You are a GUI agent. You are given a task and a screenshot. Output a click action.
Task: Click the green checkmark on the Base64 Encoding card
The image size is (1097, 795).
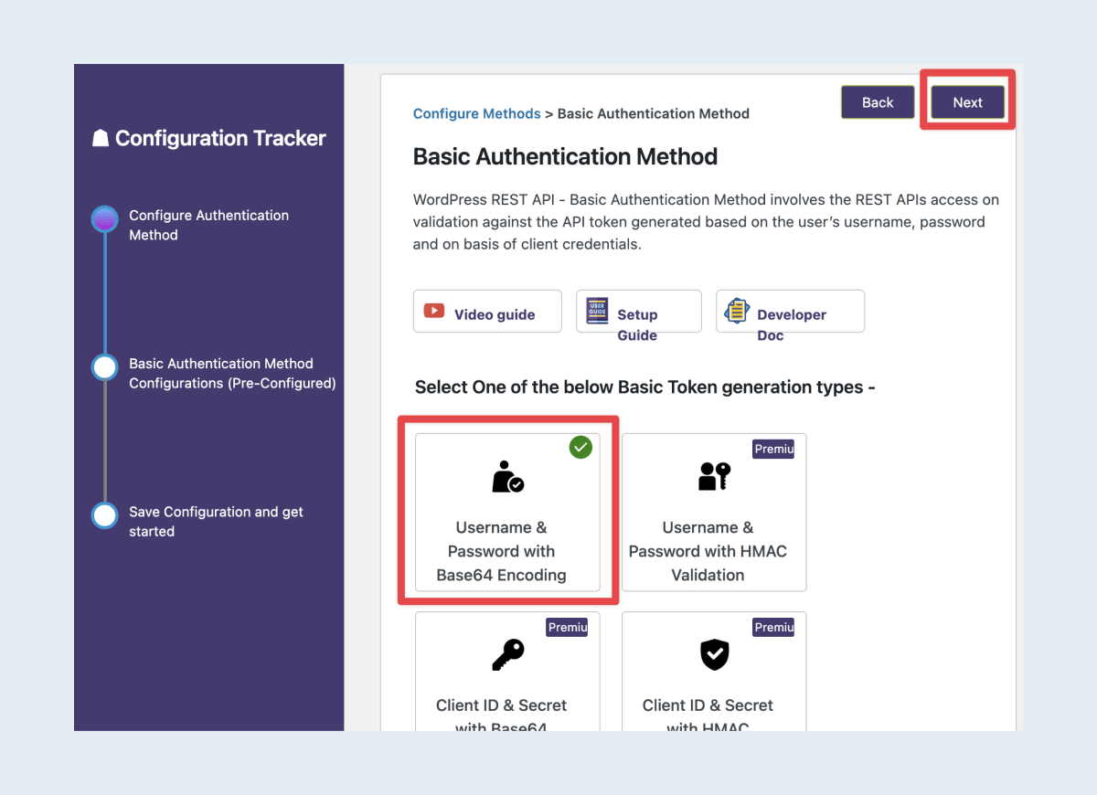point(580,447)
